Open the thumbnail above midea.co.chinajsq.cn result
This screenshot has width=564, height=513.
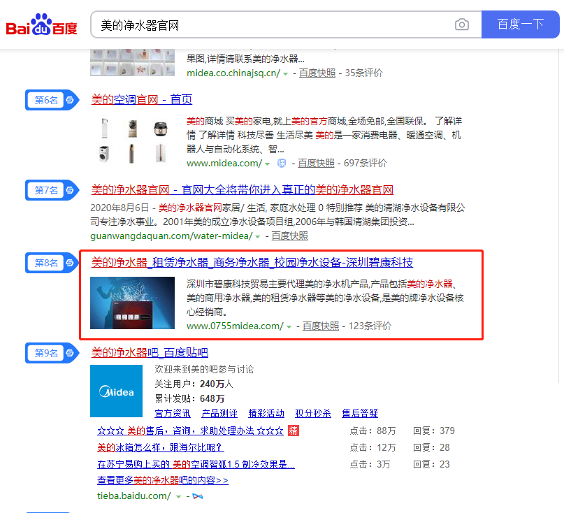(x=132, y=62)
